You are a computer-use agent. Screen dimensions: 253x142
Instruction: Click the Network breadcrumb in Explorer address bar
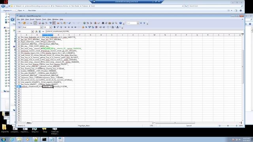[19, 6]
